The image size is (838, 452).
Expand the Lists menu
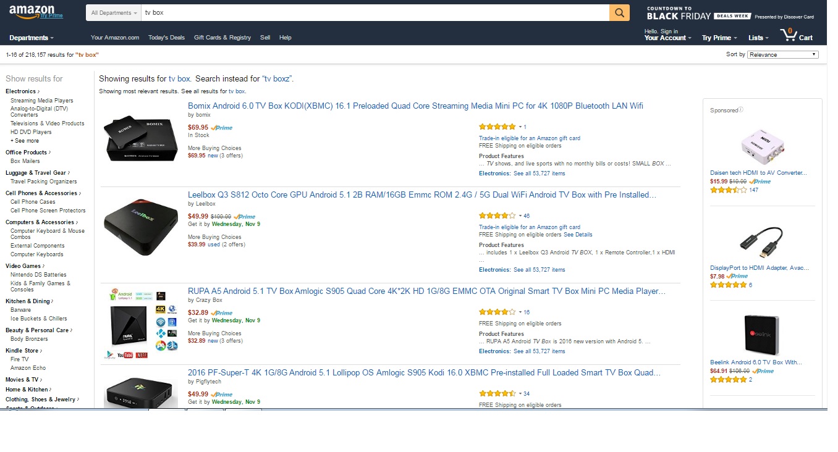click(x=758, y=38)
